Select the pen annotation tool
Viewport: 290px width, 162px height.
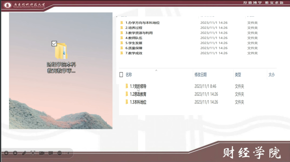coord(24,153)
